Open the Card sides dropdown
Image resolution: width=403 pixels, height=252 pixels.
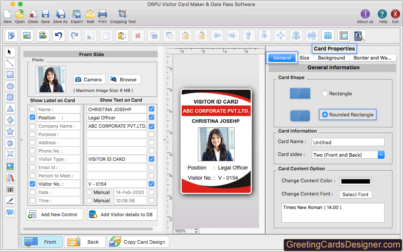coord(381,155)
